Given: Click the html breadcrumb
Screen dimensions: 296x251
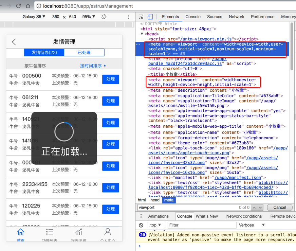Looking at the screenshot, I should click(x=142, y=200).
